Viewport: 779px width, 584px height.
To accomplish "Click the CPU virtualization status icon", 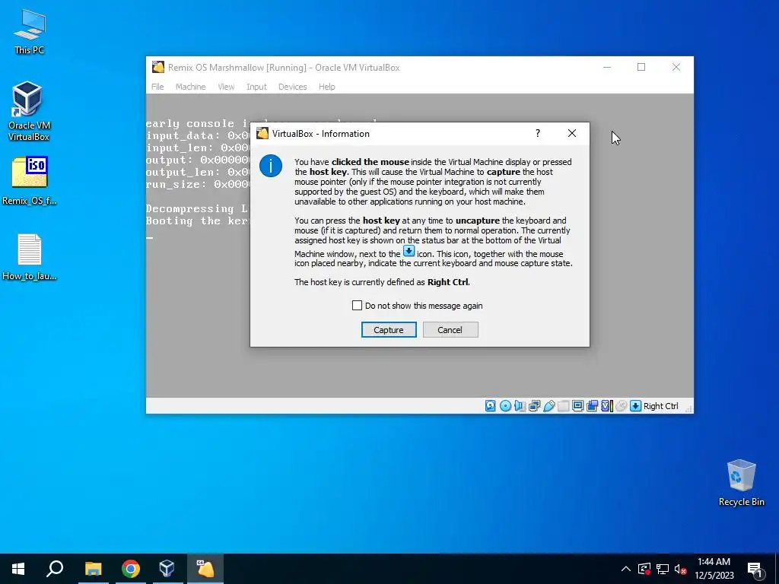I will click(x=607, y=406).
